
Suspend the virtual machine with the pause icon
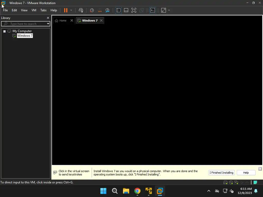[65, 10]
